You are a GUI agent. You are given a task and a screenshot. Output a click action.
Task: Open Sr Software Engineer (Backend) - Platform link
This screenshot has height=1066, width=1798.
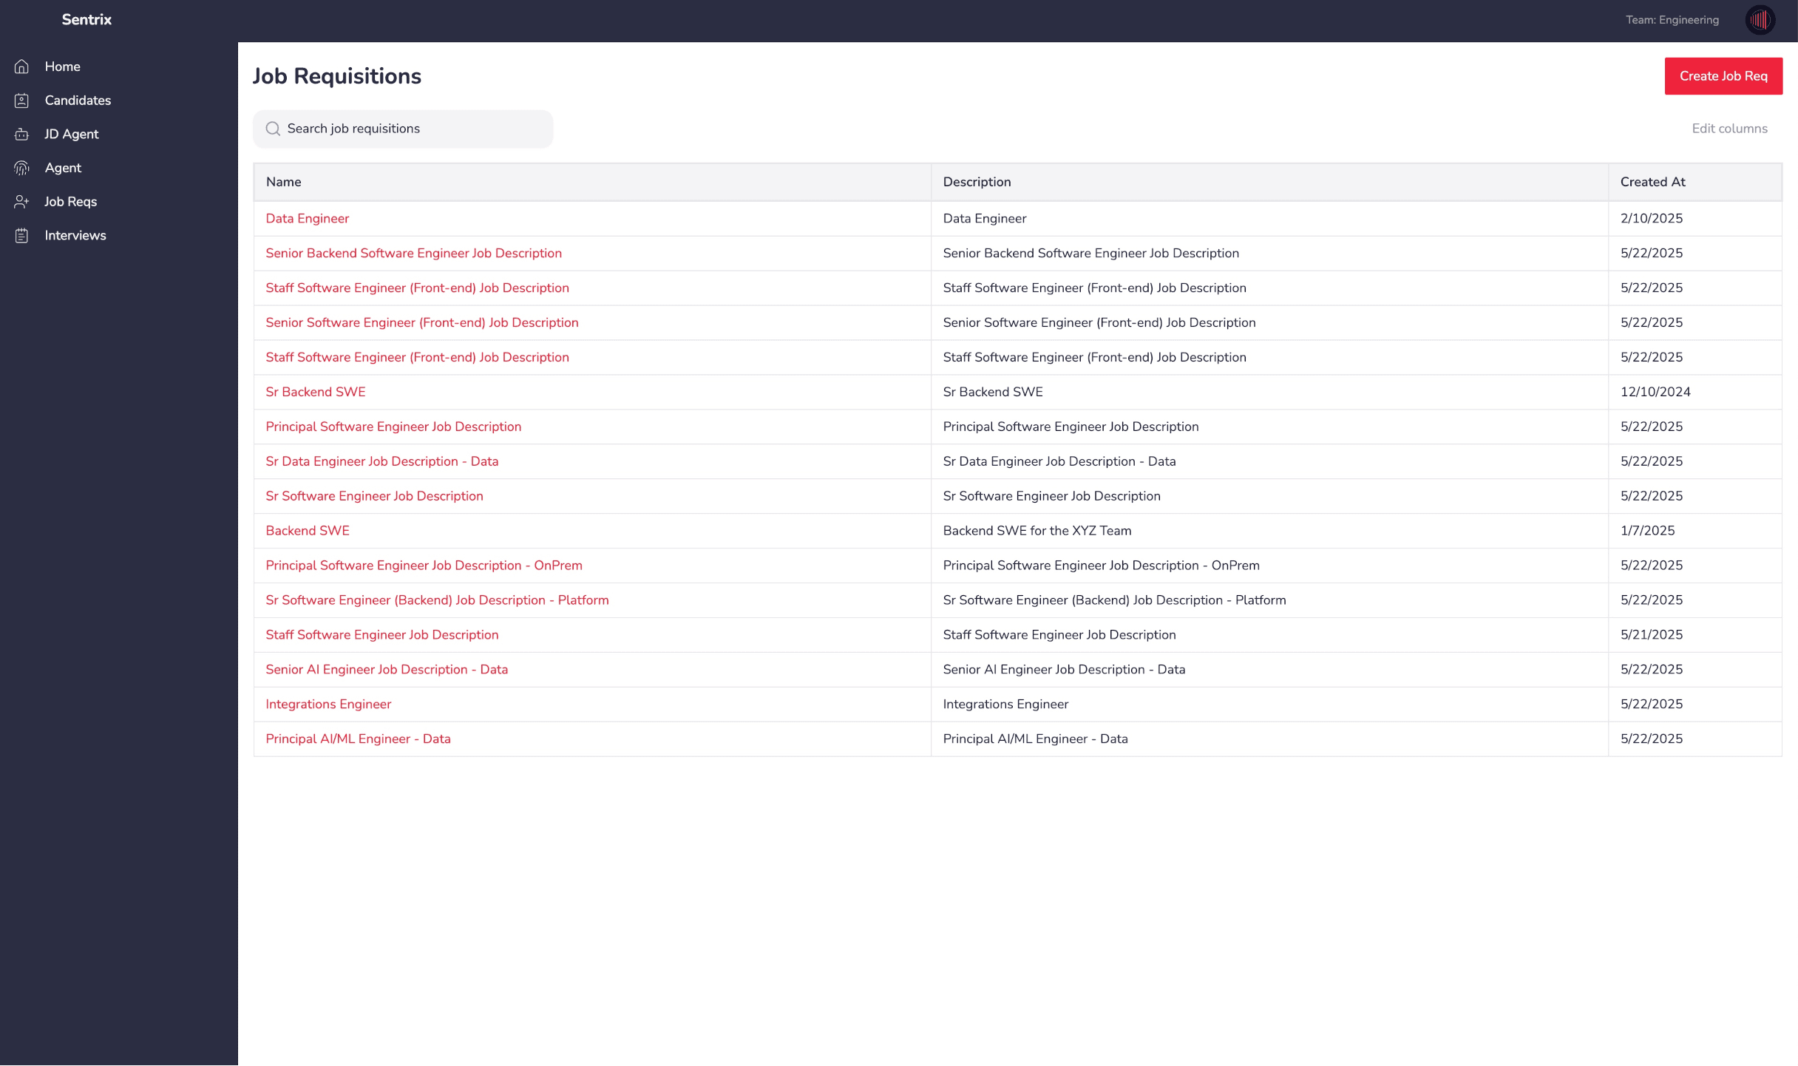437,601
